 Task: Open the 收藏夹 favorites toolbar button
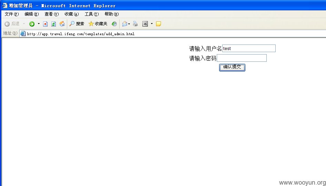98,24
